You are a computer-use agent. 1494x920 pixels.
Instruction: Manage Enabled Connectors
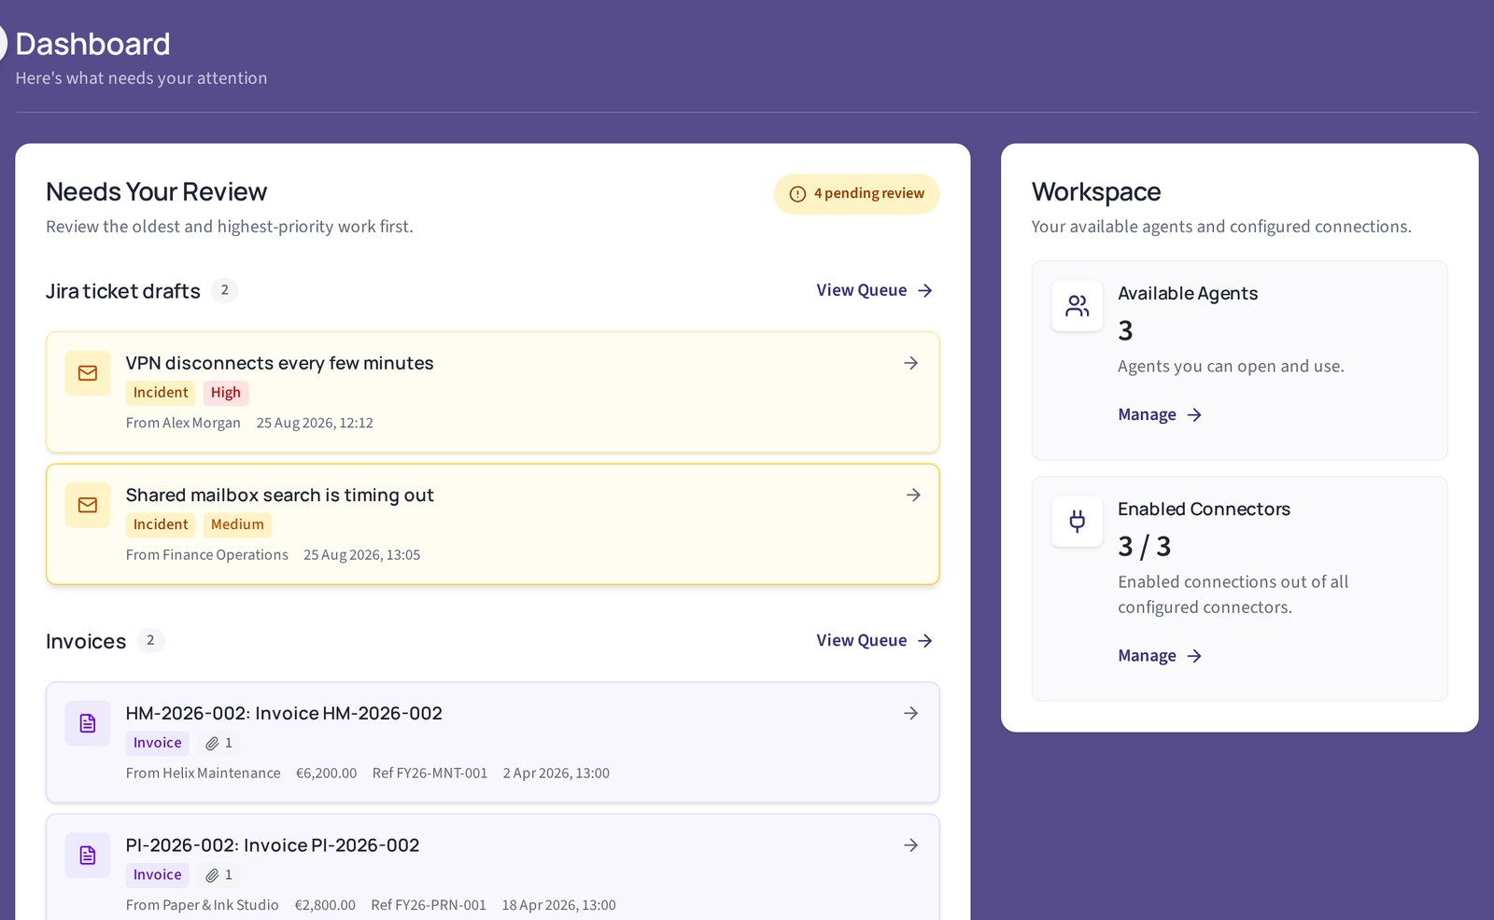tap(1160, 656)
